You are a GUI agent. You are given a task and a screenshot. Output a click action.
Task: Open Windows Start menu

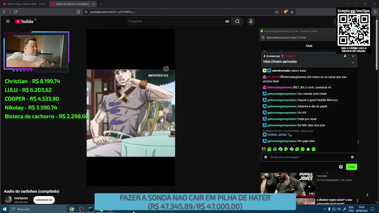[x=5, y=209]
